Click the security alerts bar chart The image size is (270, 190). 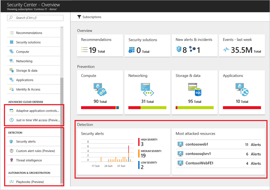107,151
